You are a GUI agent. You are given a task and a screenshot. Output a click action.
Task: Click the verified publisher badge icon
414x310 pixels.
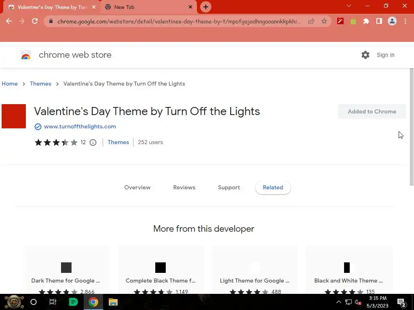click(38, 127)
